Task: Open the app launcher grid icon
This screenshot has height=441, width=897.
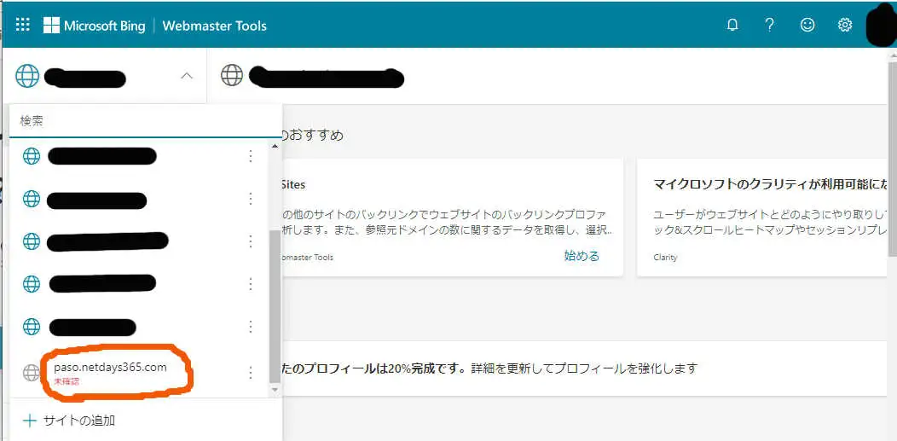Action: [x=23, y=25]
